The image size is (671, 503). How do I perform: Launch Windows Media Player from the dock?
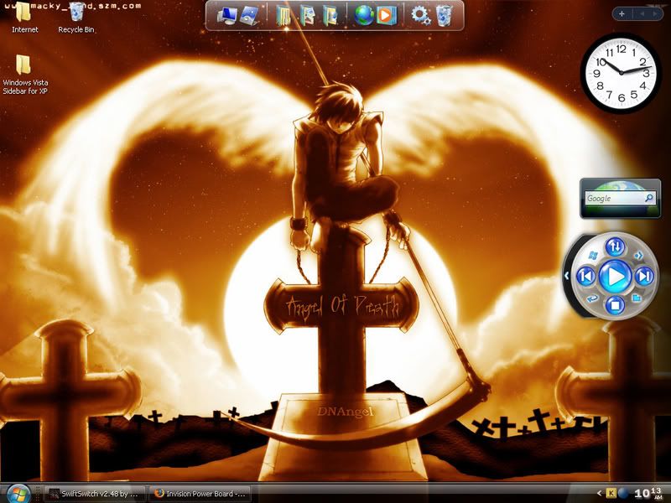387,15
